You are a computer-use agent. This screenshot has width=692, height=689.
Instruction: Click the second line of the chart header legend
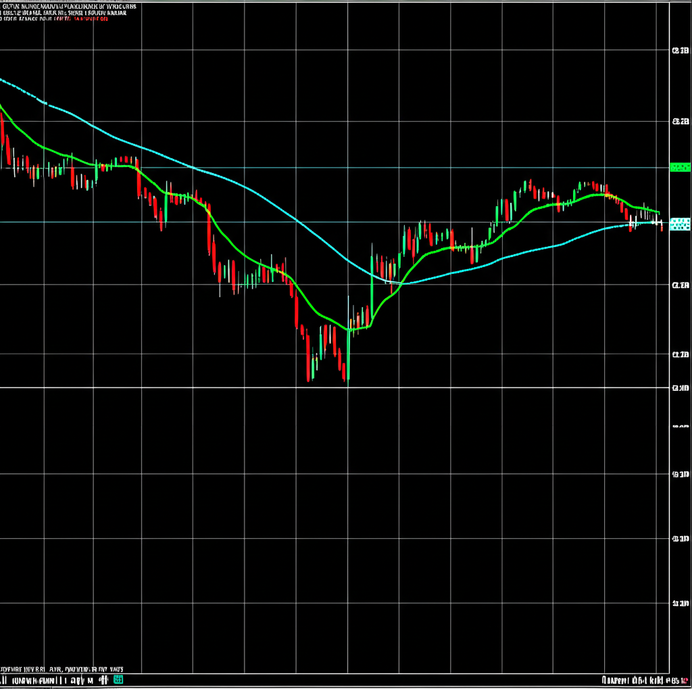click(68, 13)
